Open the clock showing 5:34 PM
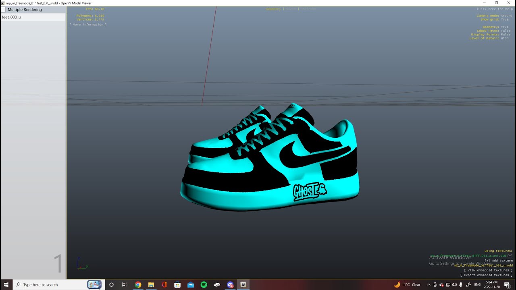 [x=492, y=285]
